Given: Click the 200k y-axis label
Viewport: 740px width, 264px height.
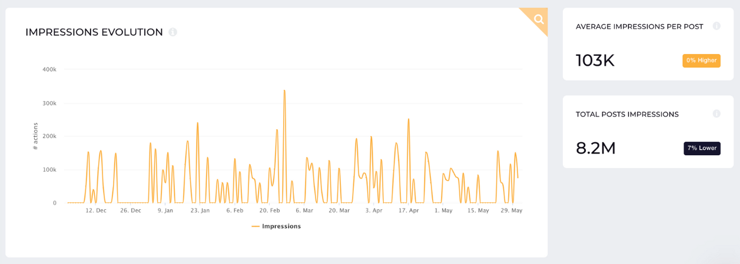Looking at the screenshot, I should pos(49,136).
